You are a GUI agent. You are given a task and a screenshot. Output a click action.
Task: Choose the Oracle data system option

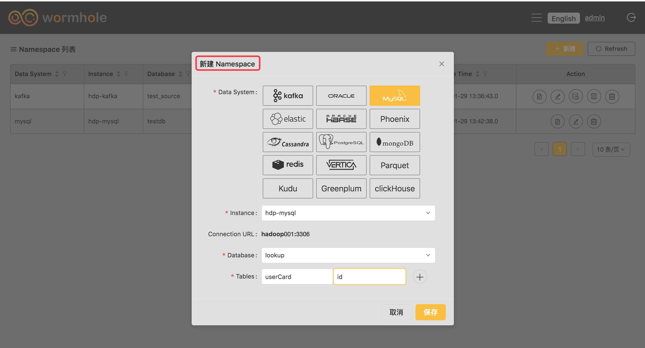click(x=341, y=96)
